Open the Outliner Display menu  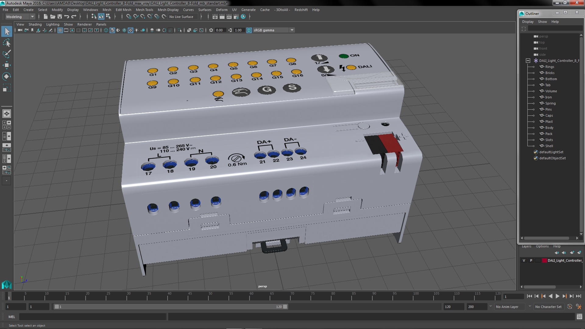coord(528,22)
